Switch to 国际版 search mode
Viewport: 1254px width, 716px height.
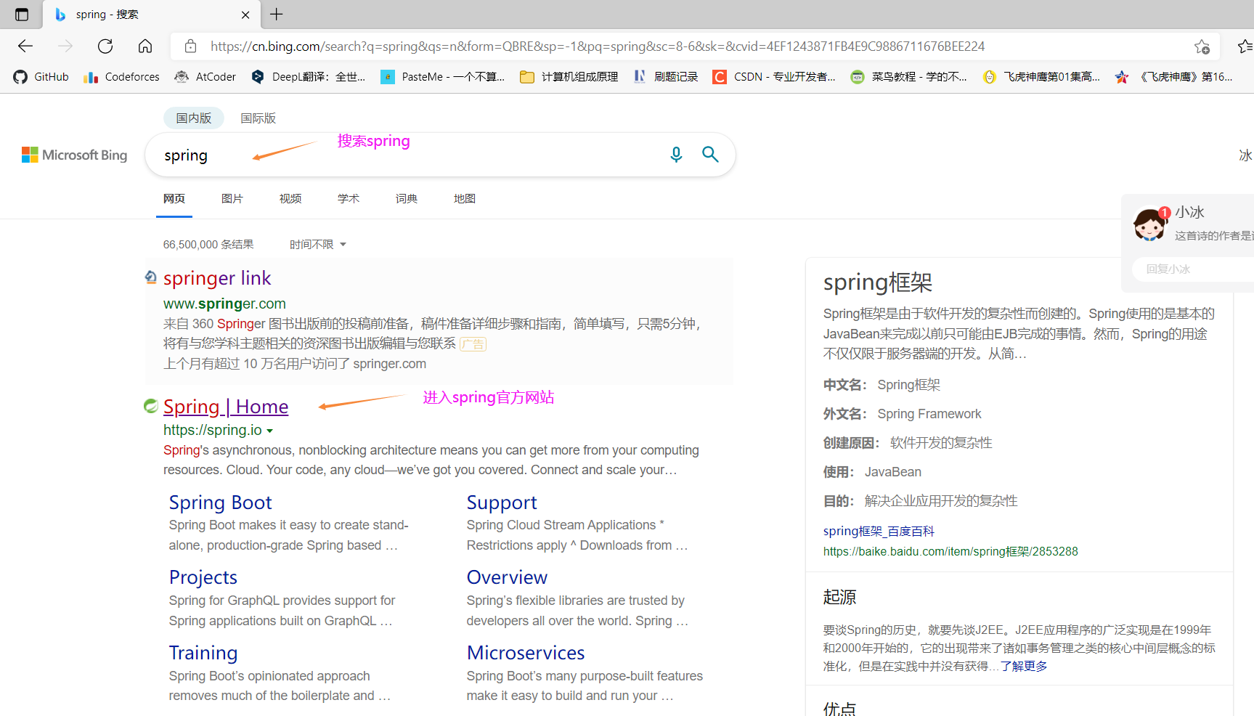tap(258, 118)
